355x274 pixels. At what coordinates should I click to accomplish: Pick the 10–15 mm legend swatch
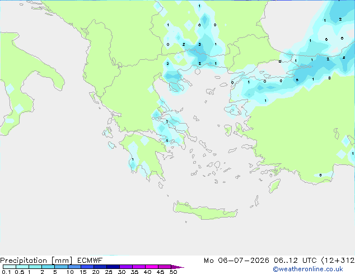tap(74, 267)
